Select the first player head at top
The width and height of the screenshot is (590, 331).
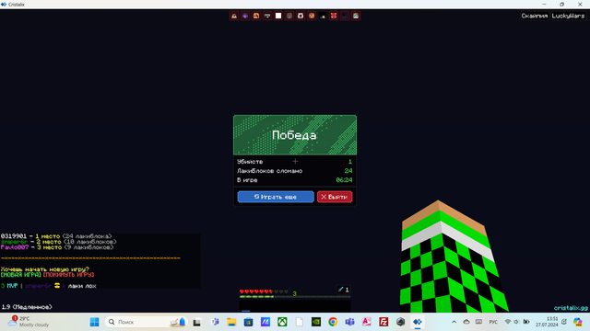tap(234, 16)
